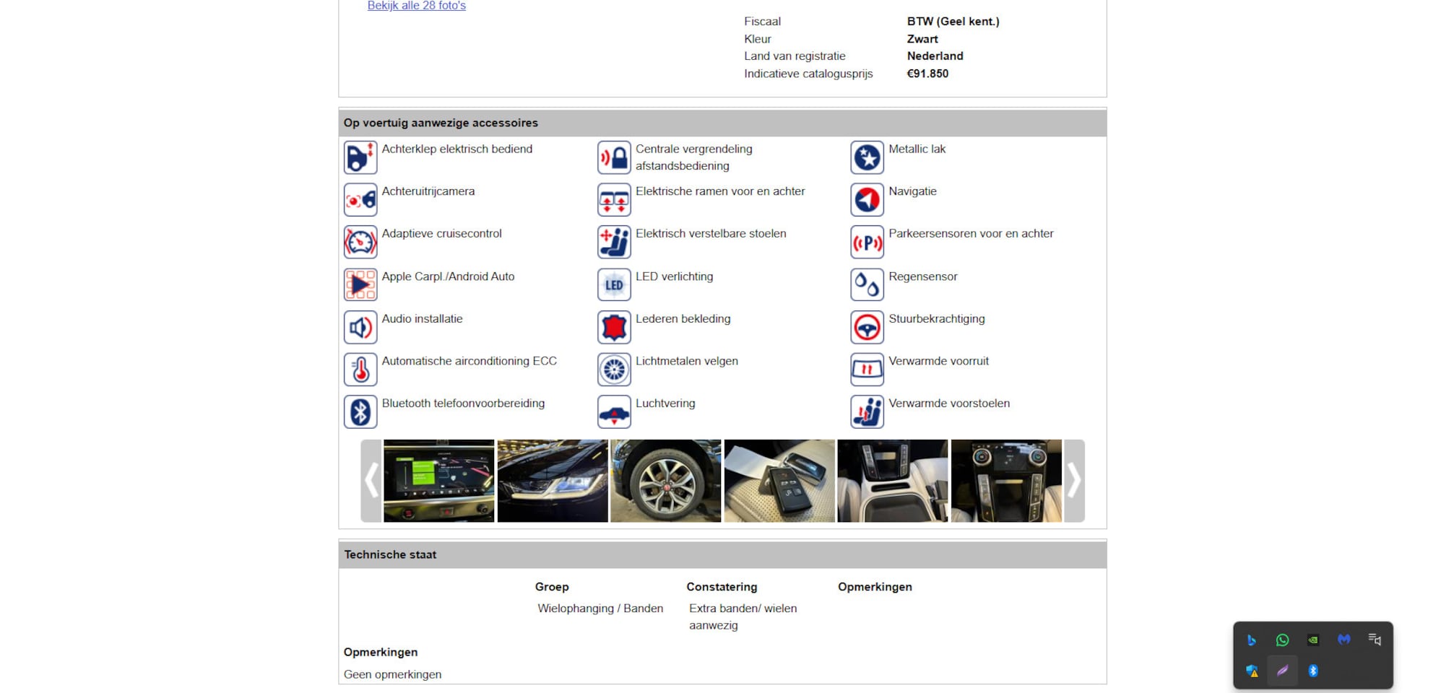Image resolution: width=1441 pixels, height=693 pixels.
Task: Click the Luchtvering accessory icon
Action: pos(614,412)
